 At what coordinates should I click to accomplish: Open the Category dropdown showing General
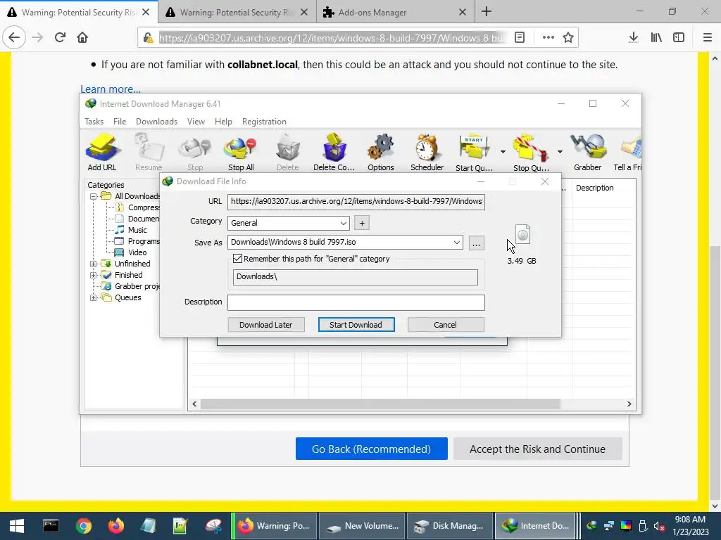(x=288, y=223)
